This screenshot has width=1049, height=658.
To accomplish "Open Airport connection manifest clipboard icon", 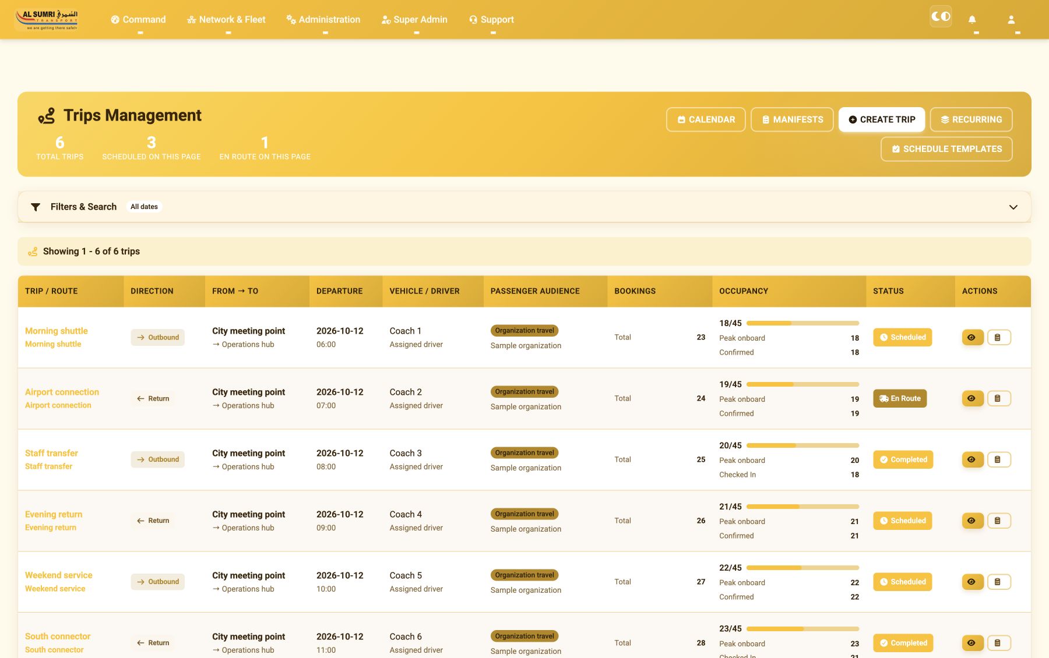I will point(999,398).
